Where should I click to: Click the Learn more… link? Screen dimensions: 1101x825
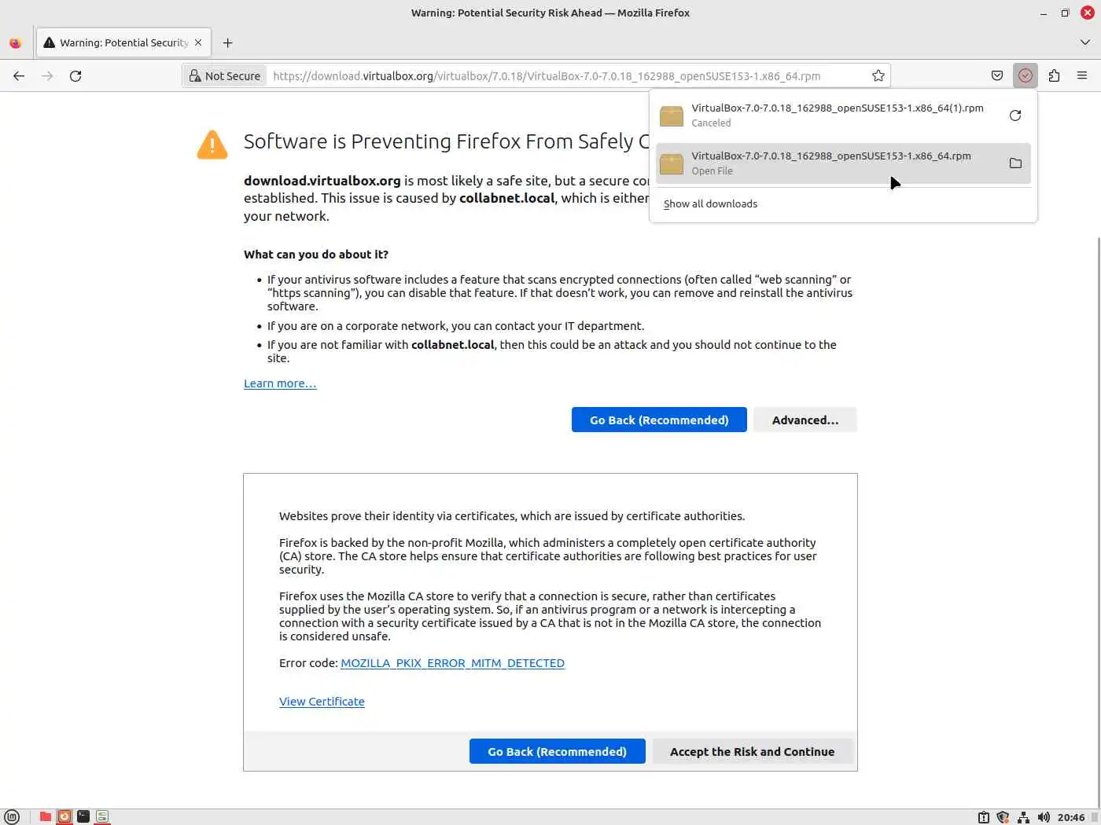point(280,383)
